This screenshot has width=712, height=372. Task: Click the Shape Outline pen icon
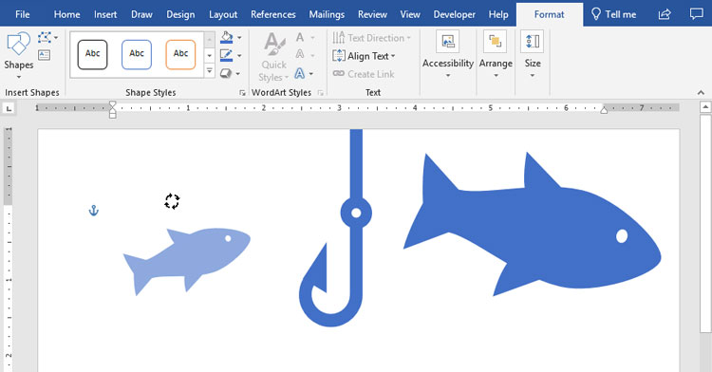(226, 55)
